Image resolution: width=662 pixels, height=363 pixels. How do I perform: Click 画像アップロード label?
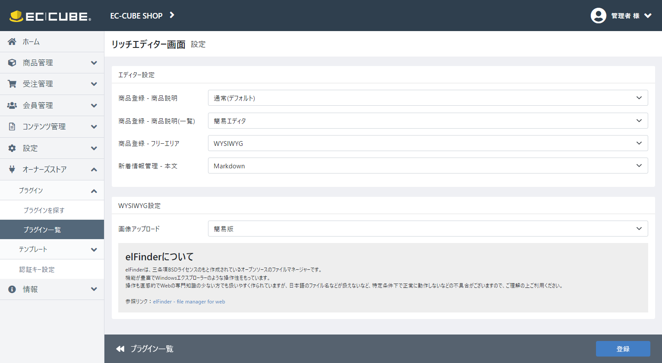pos(139,229)
